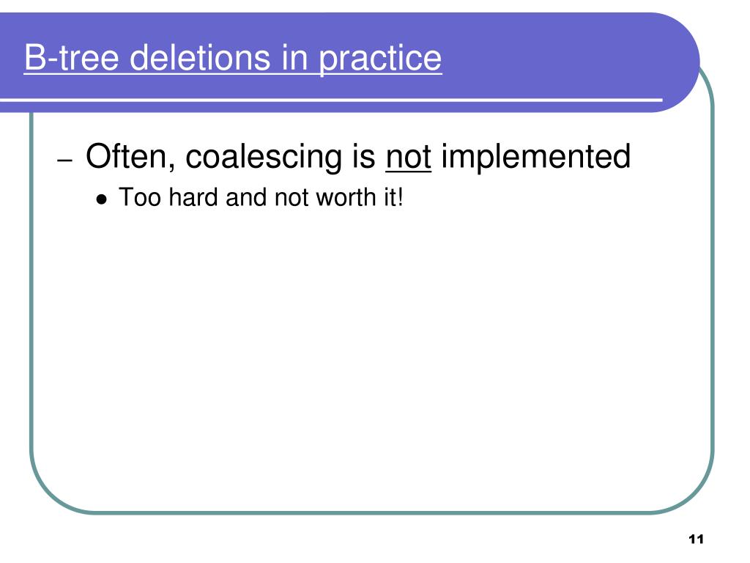750x563 pixels.
Task: Click the slide number 11
Action: pos(696,539)
